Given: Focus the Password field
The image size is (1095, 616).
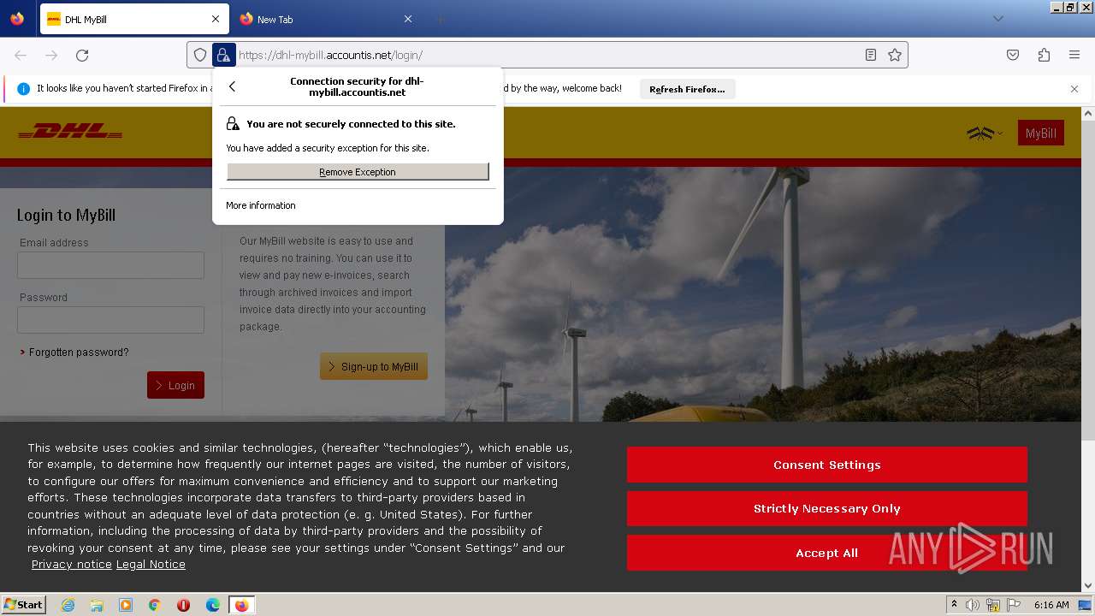Looking at the screenshot, I should pyautogui.click(x=110, y=320).
